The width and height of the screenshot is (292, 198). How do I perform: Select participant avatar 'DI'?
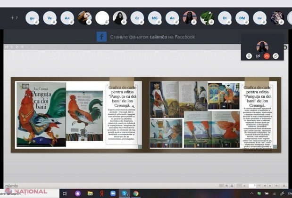(225, 18)
